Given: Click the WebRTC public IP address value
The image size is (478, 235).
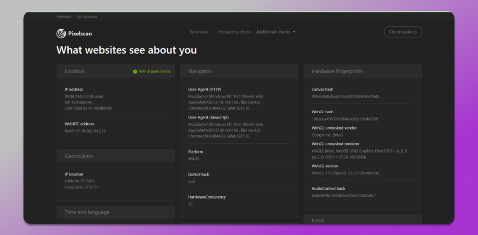Looking at the screenshot, I should [x=85, y=131].
